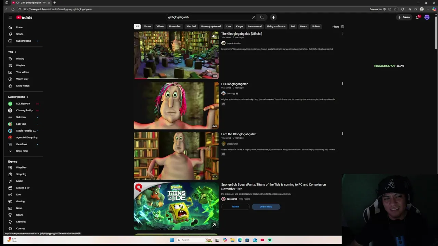Open the YouTube hamburger guide menu
The height and width of the screenshot is (246, 438).
tap(10, 17)
